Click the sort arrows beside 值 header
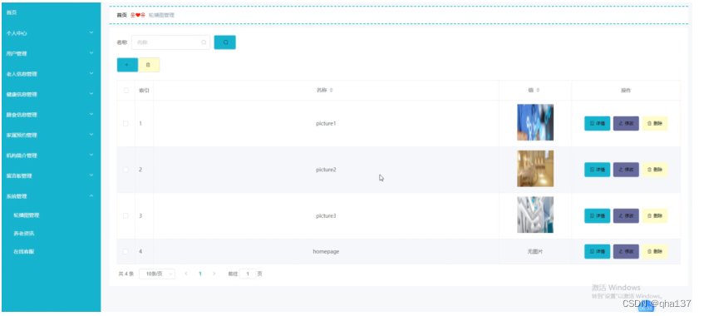 (x=538, y=91)
